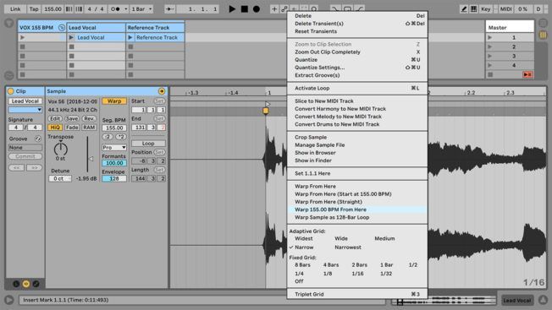The height and width of the screenshot is (310, 552).
Task: Click the transport Stop button
Action: coord(245,9)
